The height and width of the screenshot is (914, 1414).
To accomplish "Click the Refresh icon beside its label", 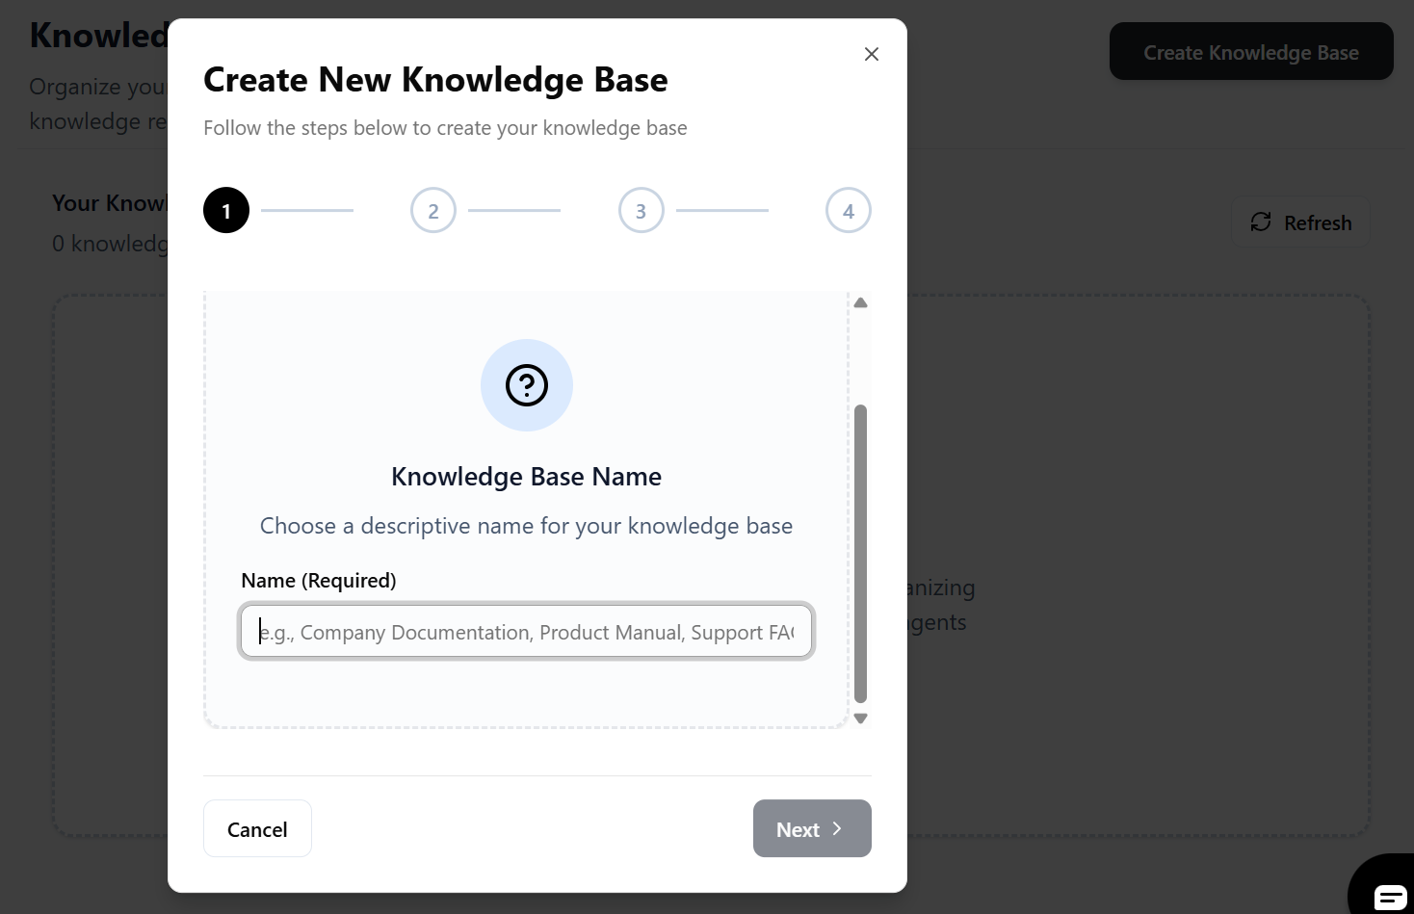I will (1260, 222).
